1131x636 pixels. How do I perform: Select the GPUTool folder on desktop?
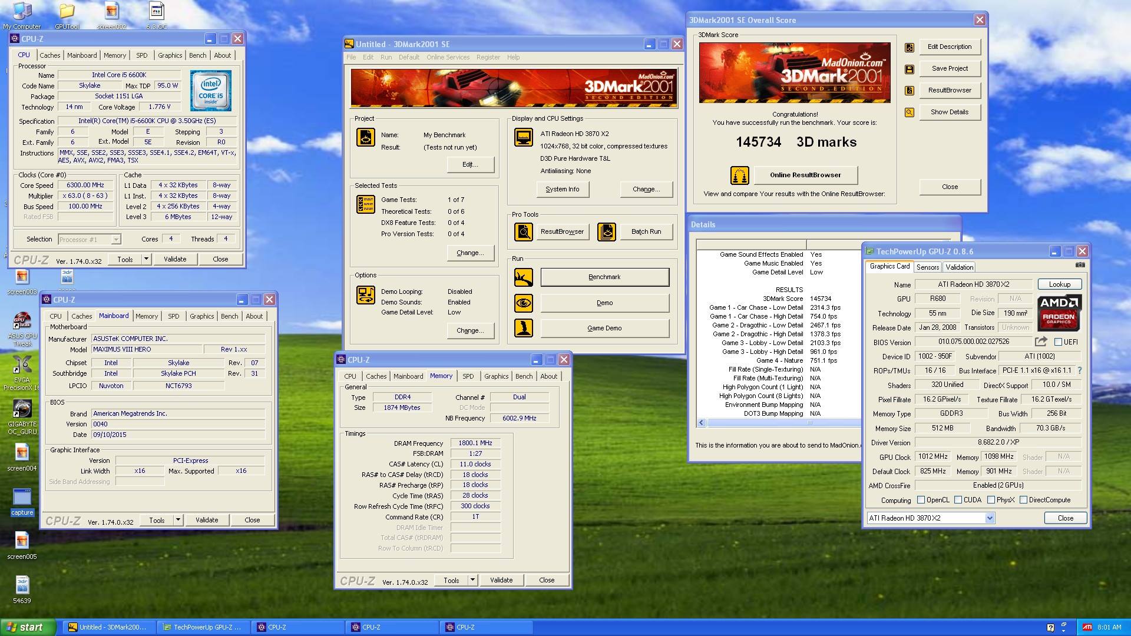[x=67, y=16]
